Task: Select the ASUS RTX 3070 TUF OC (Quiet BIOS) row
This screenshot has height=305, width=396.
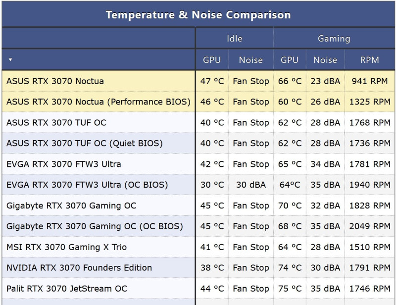Action: pyautogui.click(x=198, y=143)
